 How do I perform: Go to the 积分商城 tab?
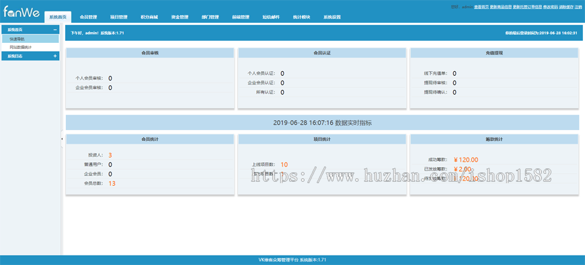click(149, 17)
